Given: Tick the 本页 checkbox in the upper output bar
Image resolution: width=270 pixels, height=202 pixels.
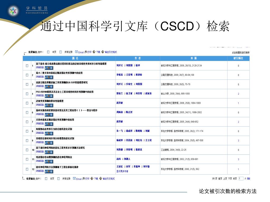Looking at the screenshot, I should click(x=48, y=52).
